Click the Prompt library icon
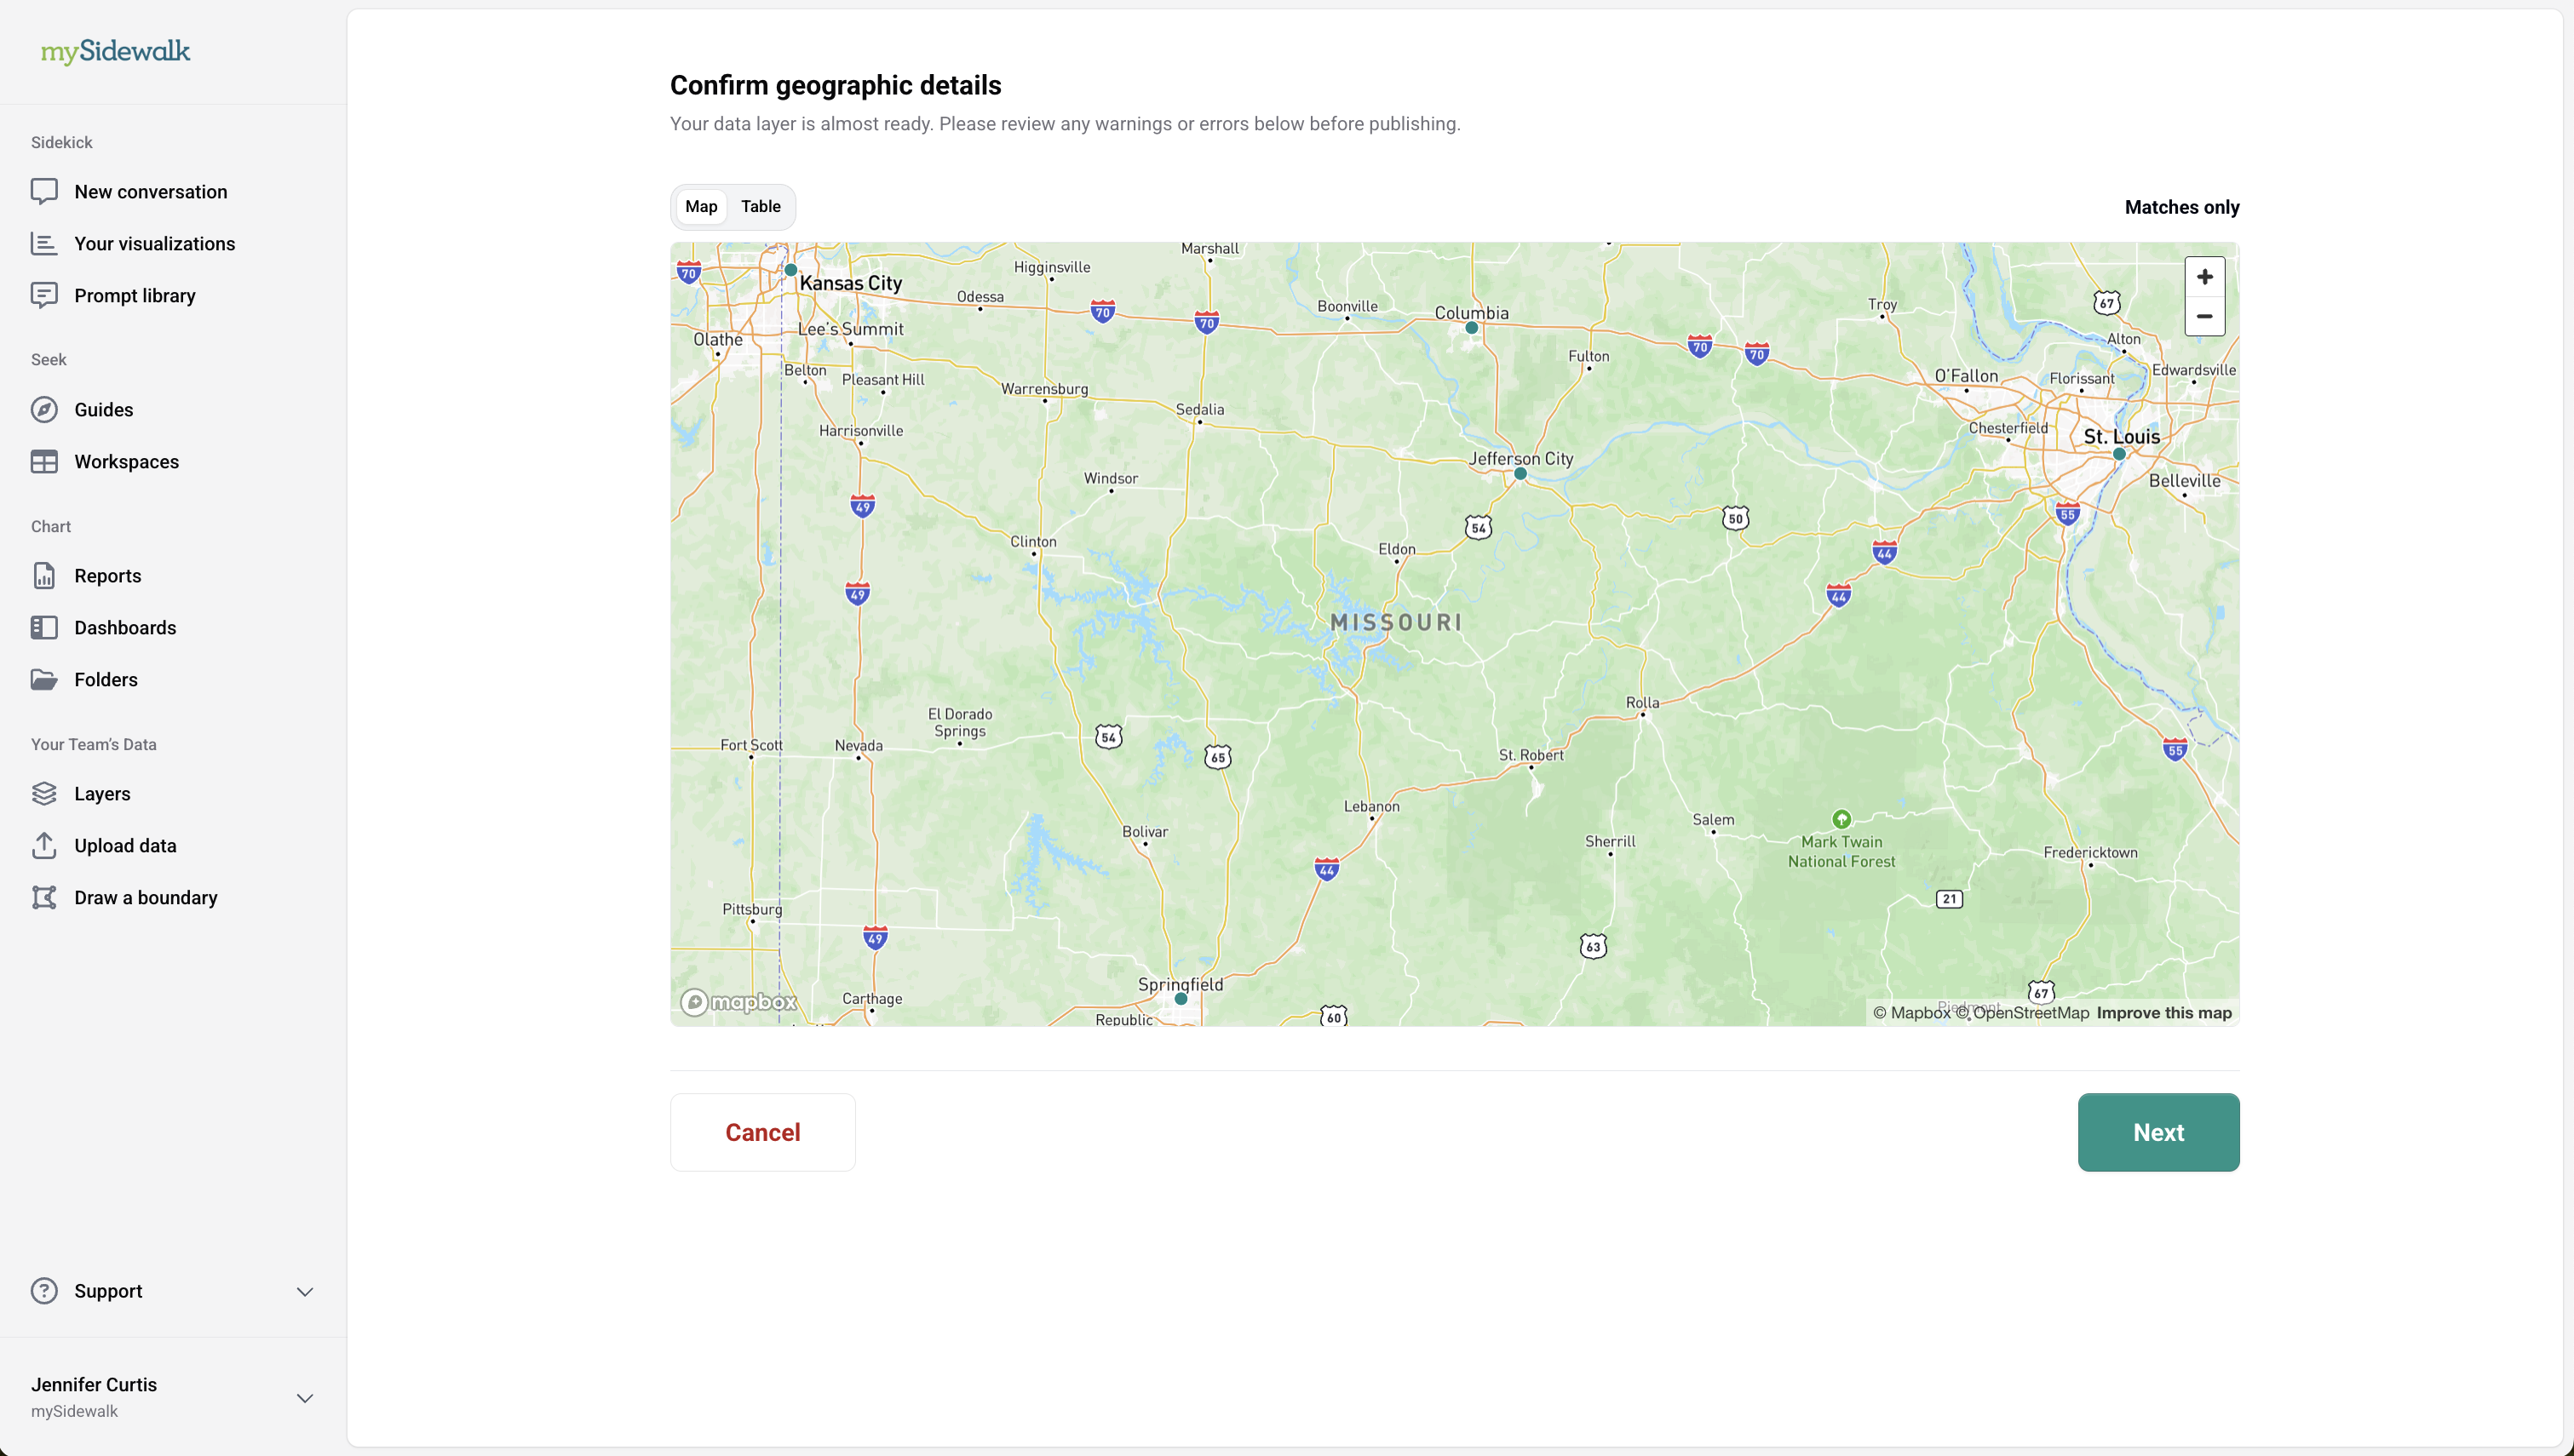 pos(44,295)
